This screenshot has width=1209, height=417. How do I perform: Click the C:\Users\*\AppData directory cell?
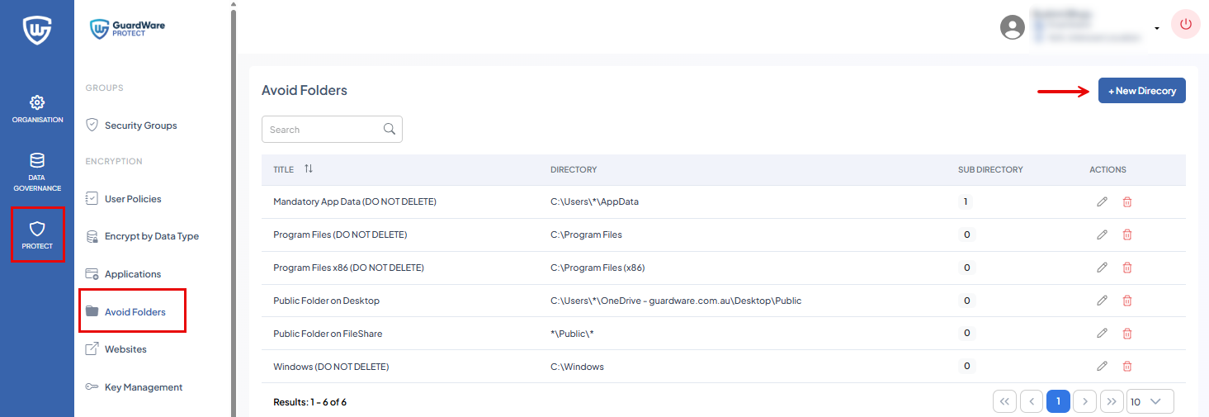[x=594, y=201]
